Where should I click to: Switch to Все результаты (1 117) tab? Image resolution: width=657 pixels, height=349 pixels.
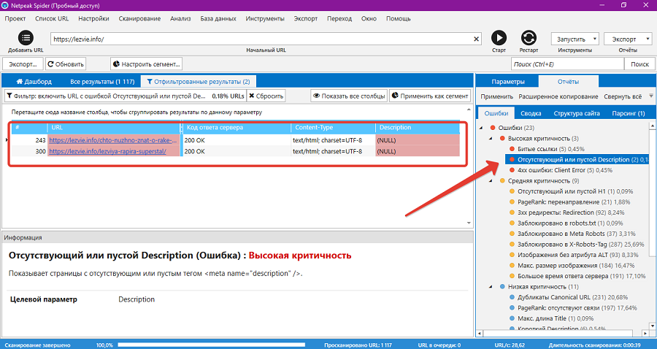(x=102, y=82)
